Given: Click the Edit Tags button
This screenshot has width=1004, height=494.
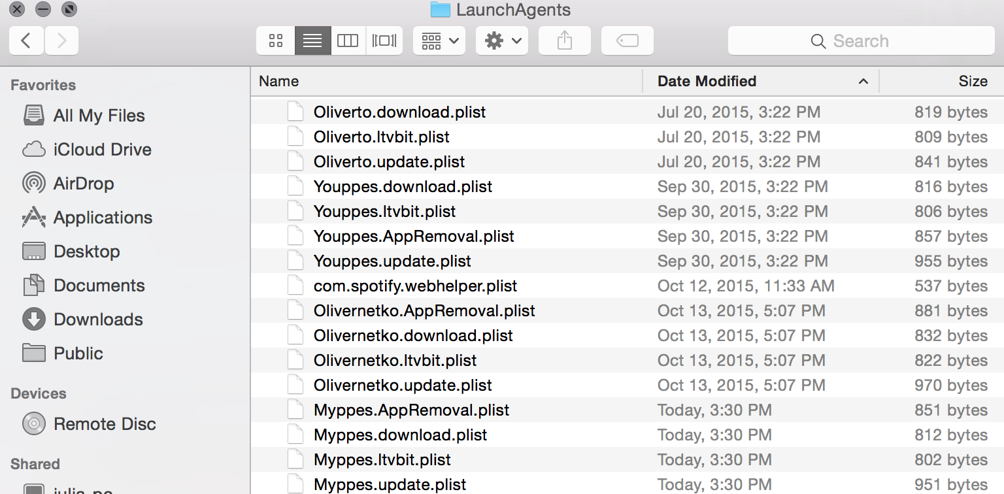Looking at the screenshot, I should pos(627,41).
